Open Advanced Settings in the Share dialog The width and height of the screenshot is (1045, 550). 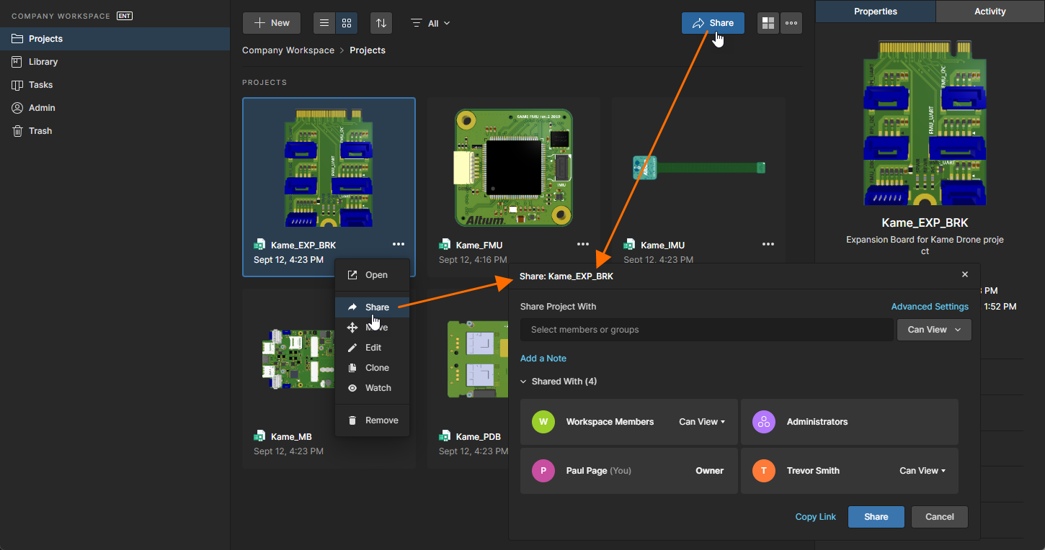[x=930, y=306]
